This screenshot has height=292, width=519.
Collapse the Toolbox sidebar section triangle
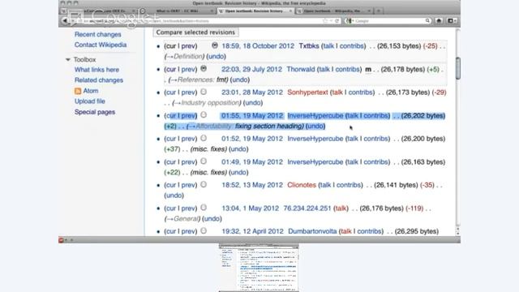click(x=68, y=59)
